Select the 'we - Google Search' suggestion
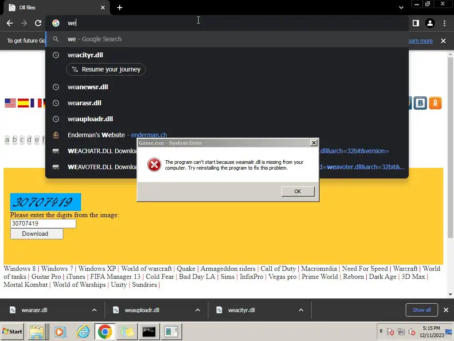454x341 pixels. click(227, 39)
